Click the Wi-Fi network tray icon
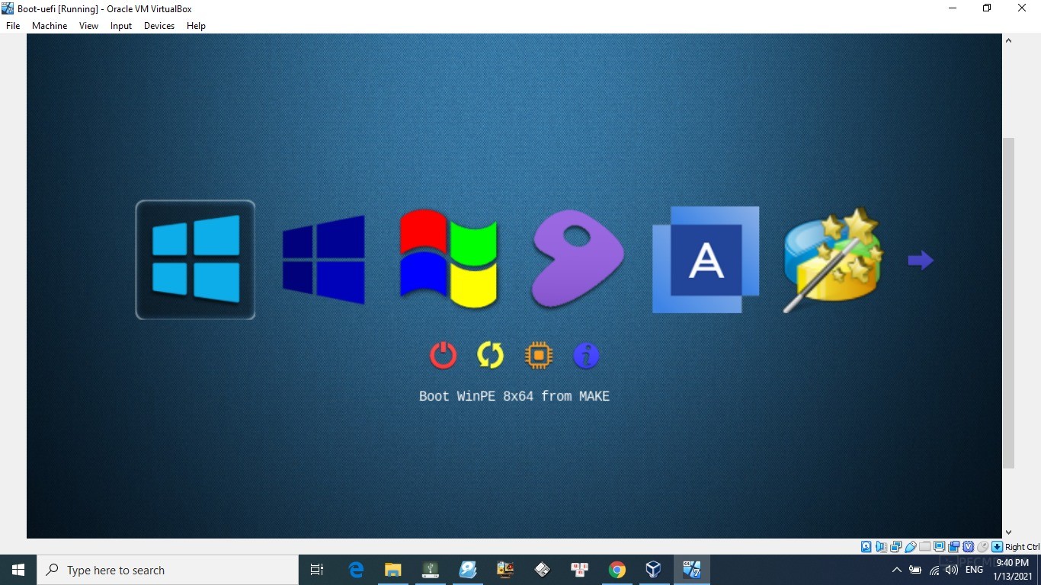Screen dimensions: 1041x585 [x=934, y=570]
